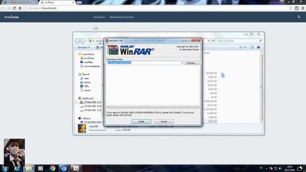
Task: Open the view options dropdown arrow in Explorer
Action: (245, 47)
